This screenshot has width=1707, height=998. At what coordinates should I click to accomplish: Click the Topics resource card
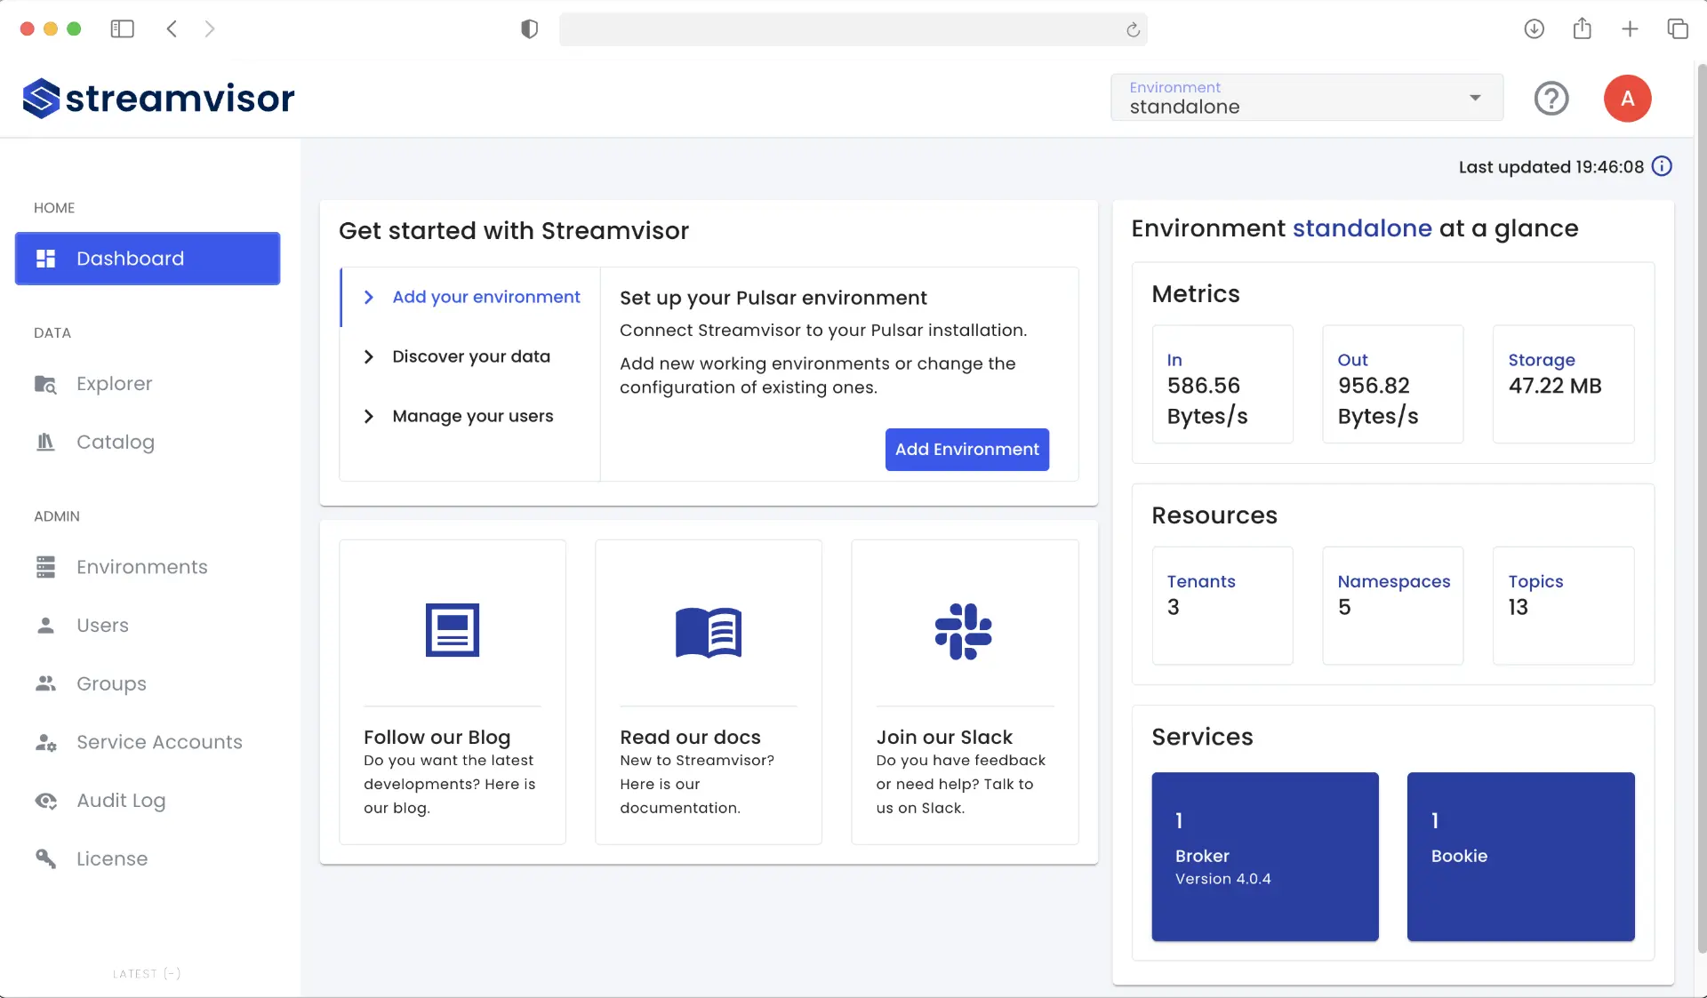pos(1563,605)
